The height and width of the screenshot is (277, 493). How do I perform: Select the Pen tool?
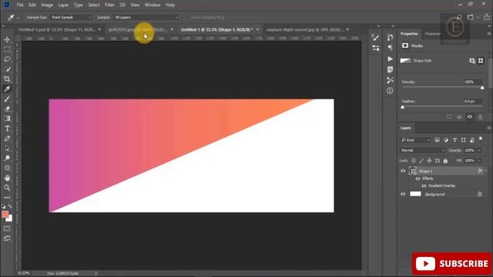tap(7, 138)
